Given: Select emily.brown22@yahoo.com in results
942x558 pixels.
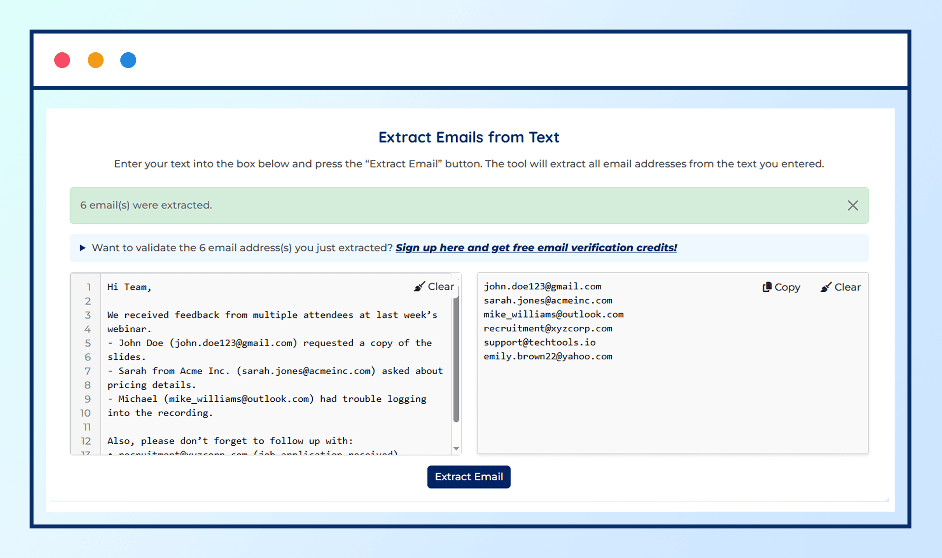Looking at the screenshot, I should (x=548, y=356).
